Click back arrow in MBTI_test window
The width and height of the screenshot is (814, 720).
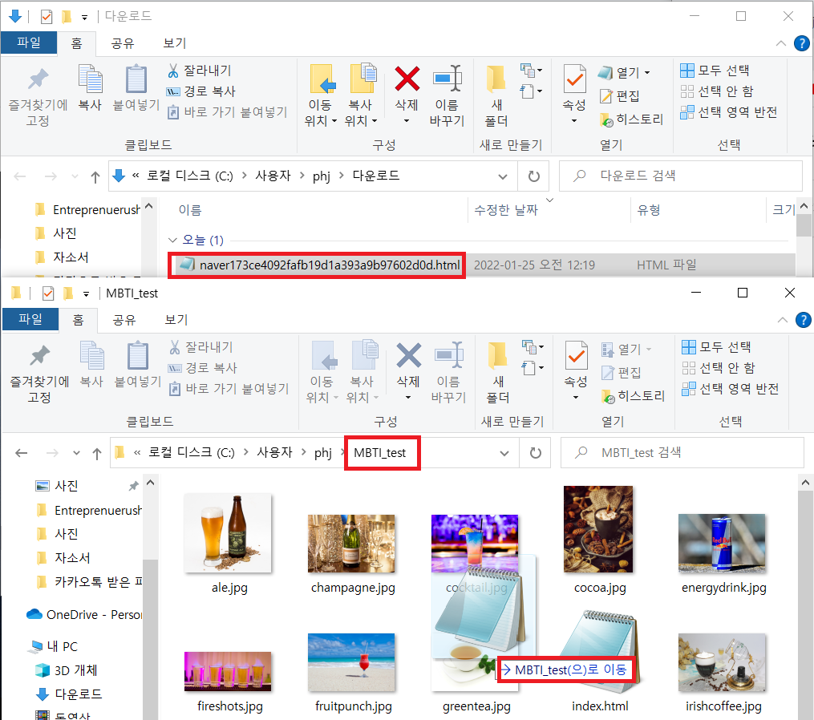(x=22, y=453)
